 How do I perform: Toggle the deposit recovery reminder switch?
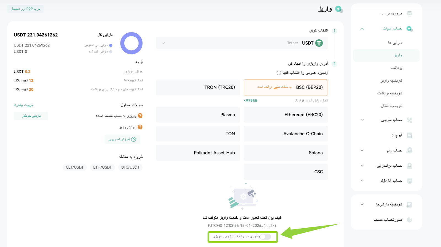[266, 237]
